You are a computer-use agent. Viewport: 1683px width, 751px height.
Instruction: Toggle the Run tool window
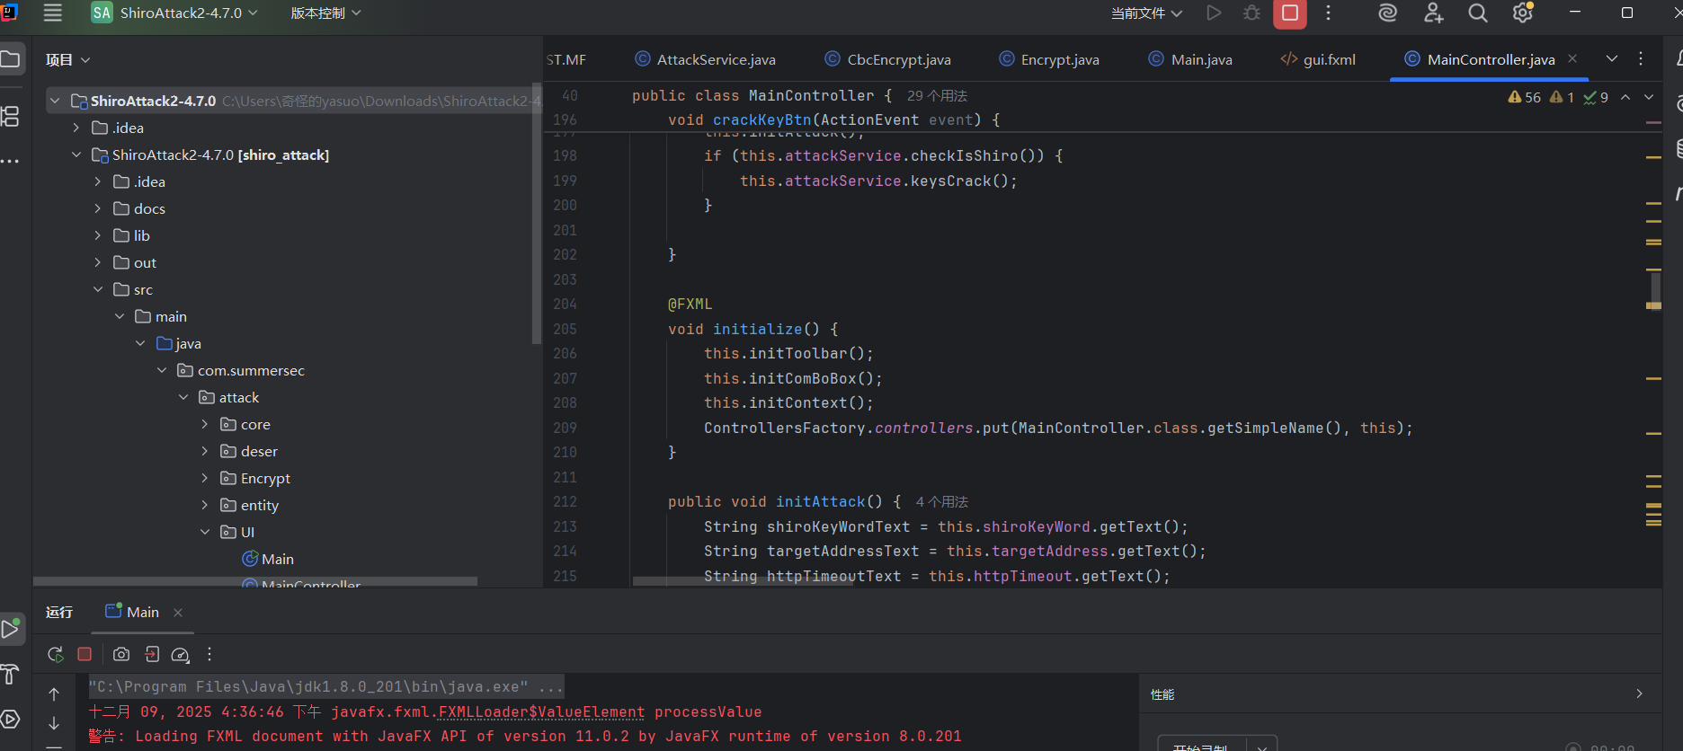11,629
